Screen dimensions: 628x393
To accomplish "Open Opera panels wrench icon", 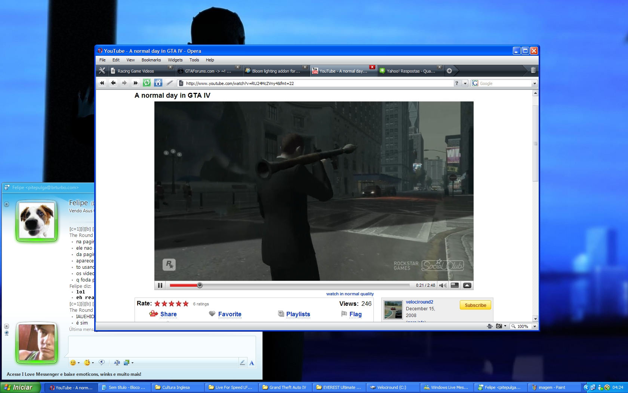I will [x=102, y=71].
